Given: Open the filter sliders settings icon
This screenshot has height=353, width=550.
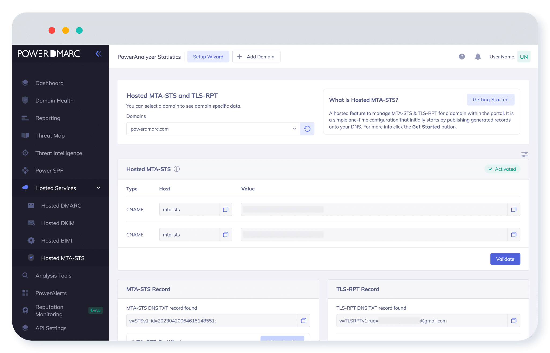Looking at the screenshot, I should (x=525, y=154).
